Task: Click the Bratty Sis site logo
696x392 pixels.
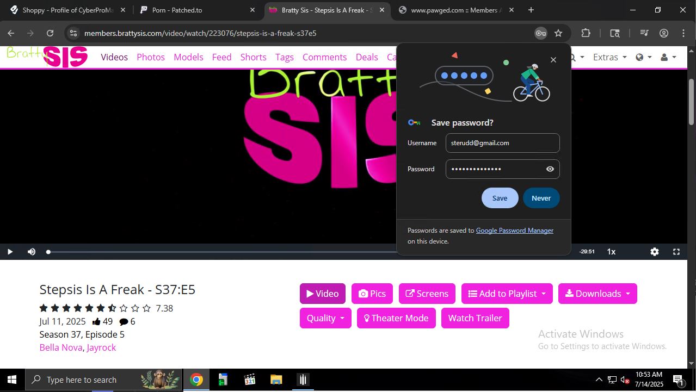Action: click(47, 57)
